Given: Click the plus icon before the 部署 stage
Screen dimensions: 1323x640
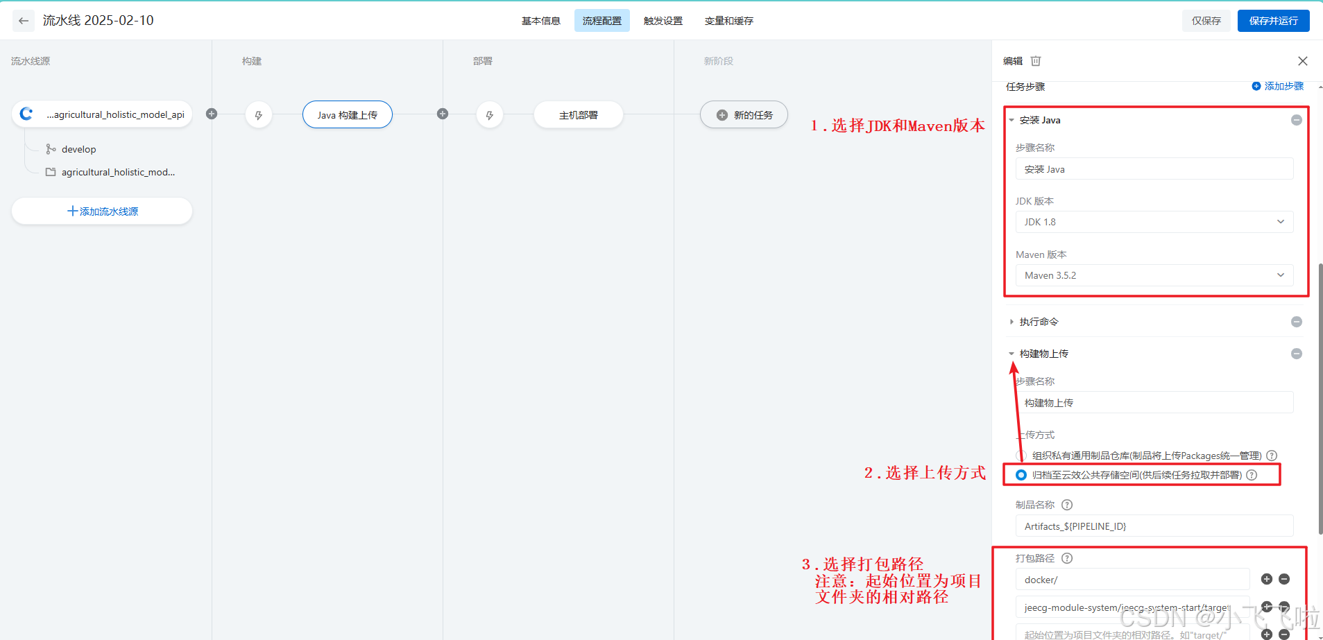Looking at the screenshot, I should [443, 114].
